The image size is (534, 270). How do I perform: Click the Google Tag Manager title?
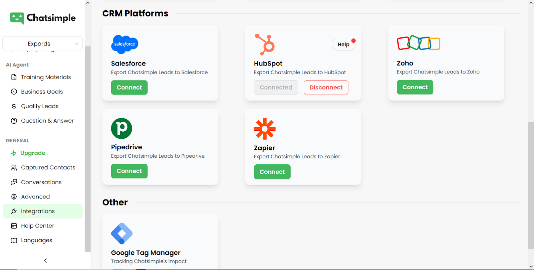click(146, 253)
